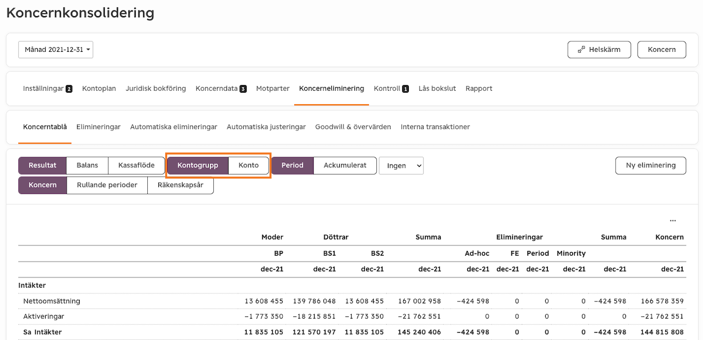Click the value 166 578 359
Viewport: 703px width, 340px height.
[662, 301]
